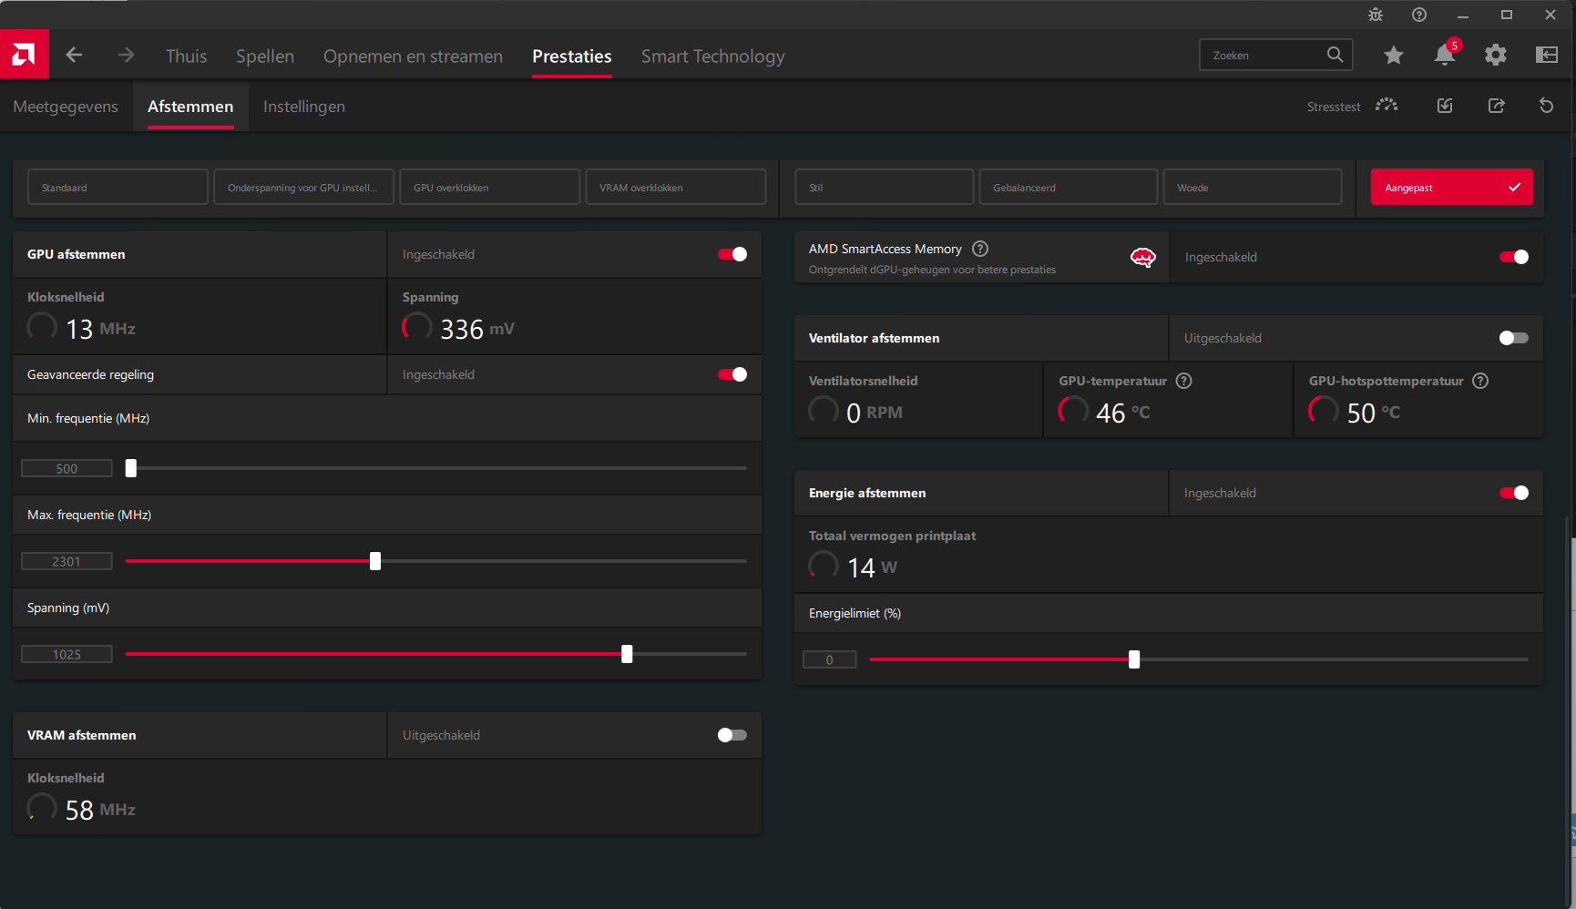Open the Spellen tab
The height and width of the screenshot is (909, 1576).
pyautogui.click(x=265, y=56)
